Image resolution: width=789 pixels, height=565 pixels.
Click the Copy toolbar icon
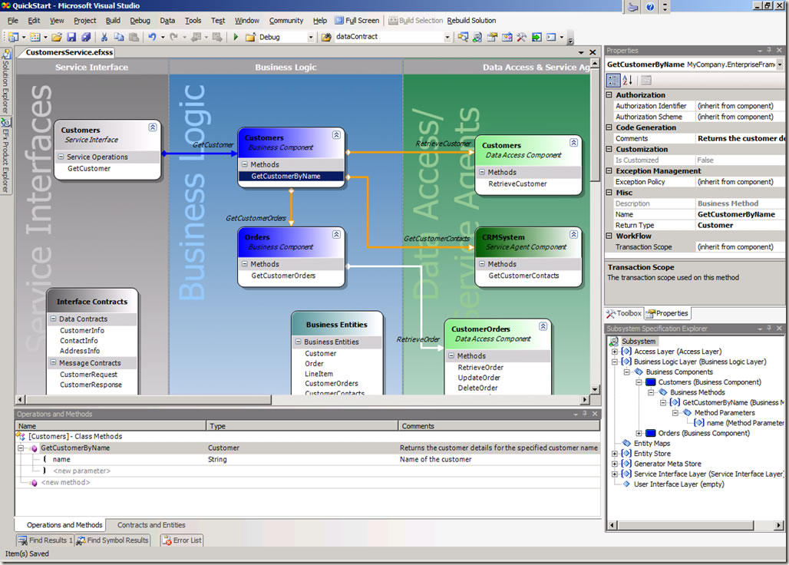coord(119,37)
